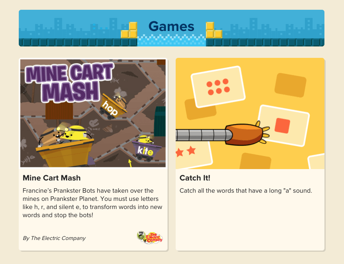This screenshot has height=264, width=344.
Task: Open the Mine Cart Mash game thumbnail
Action: 93,113
